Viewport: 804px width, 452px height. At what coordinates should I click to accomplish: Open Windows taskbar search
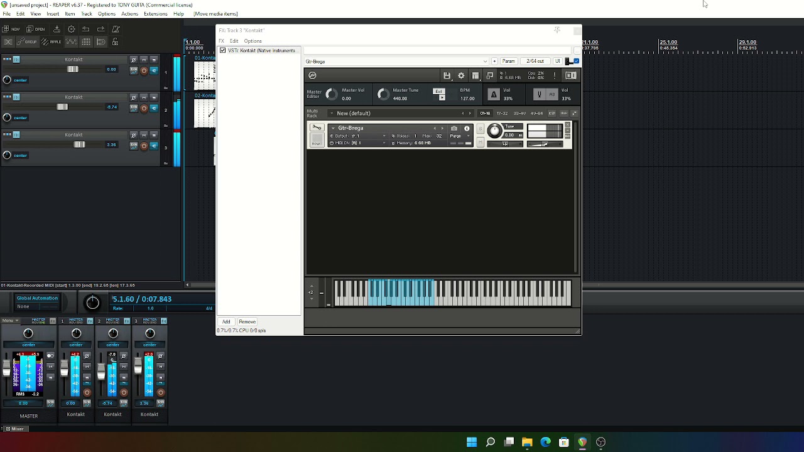pyautogui.click(x=491, y=442)
